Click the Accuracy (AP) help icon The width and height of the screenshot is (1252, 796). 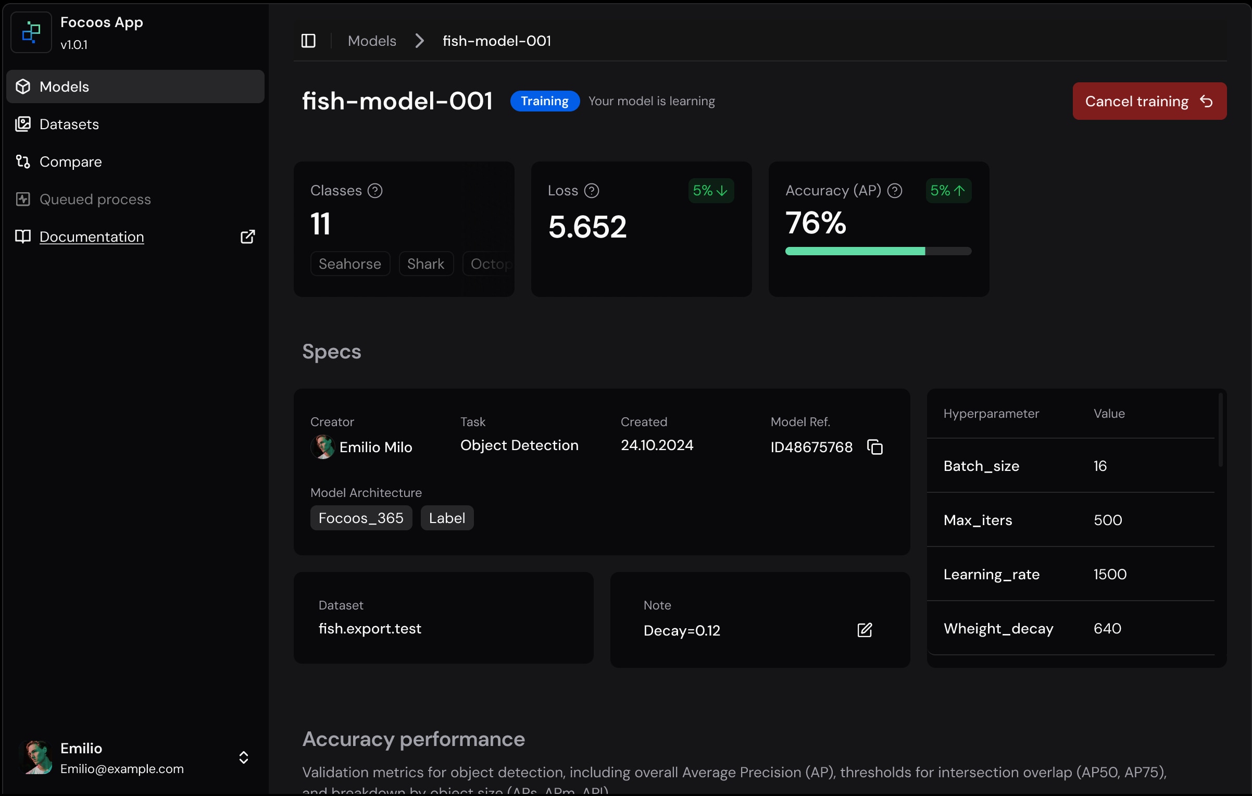pyautogui.click(x=895, y=191)
